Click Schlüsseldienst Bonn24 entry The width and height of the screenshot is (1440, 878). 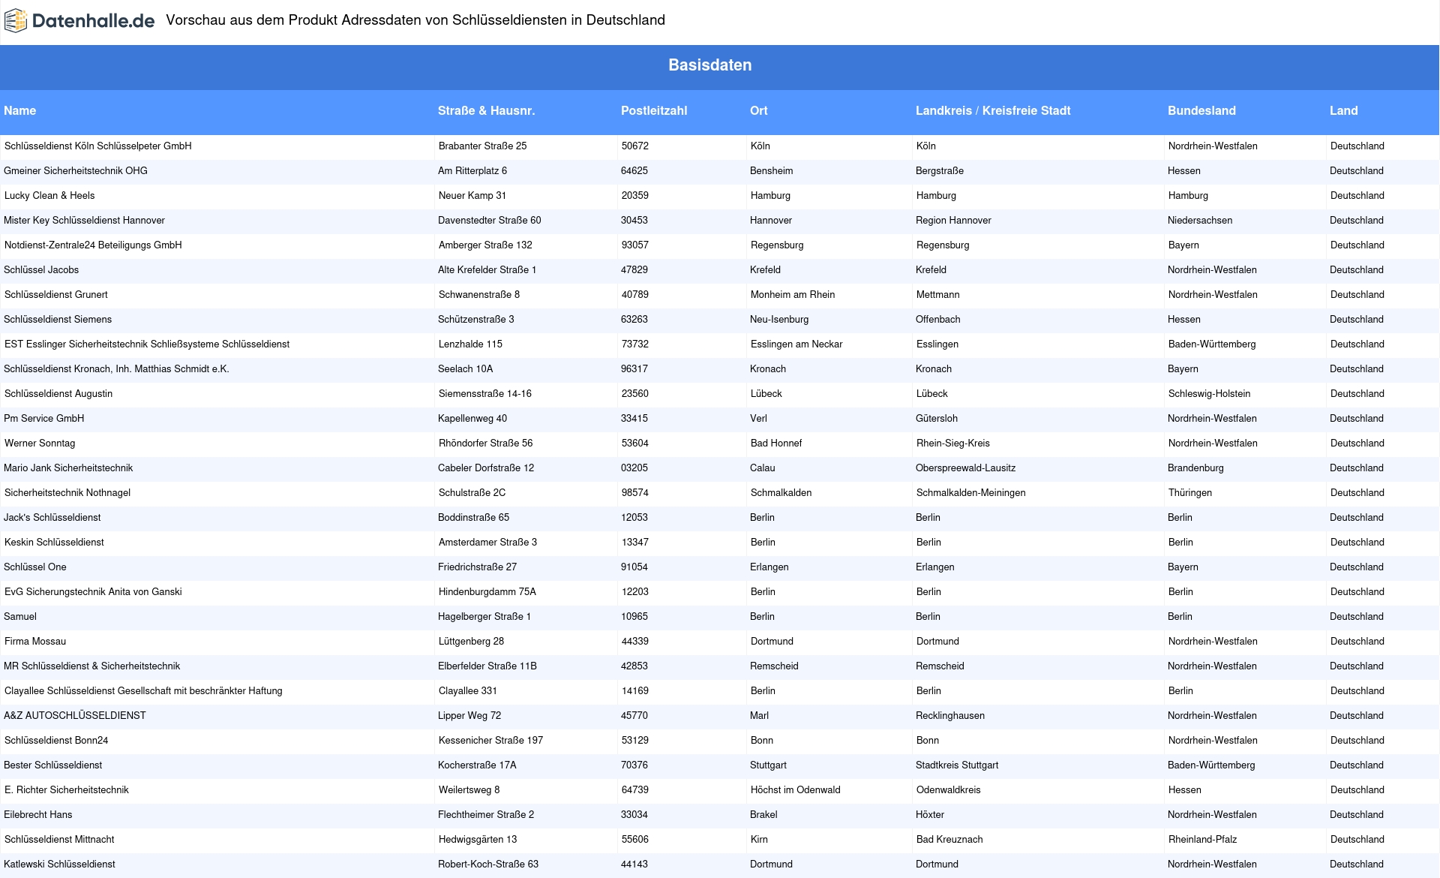coord(56,741)
